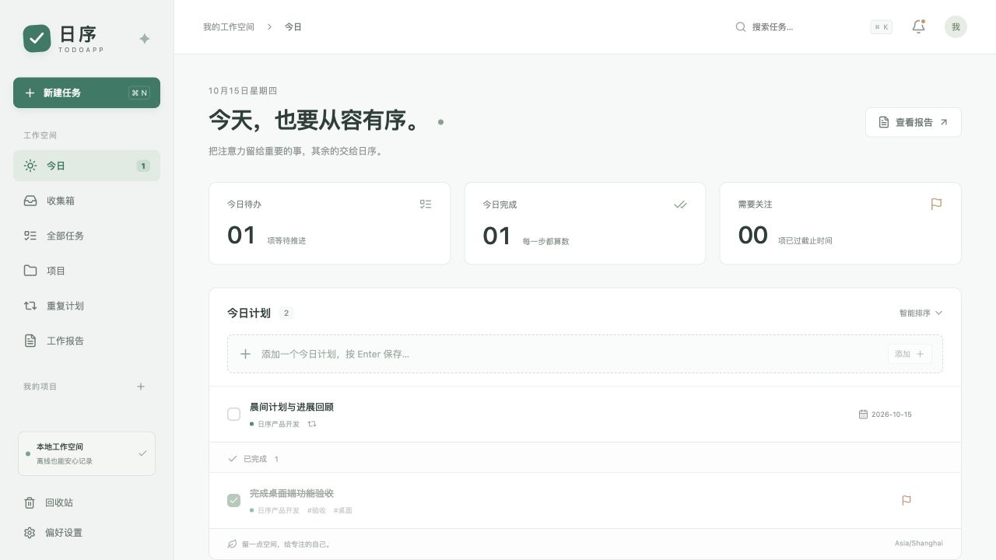
Task: Click the 完成桌面端功能验收 task title
Action: [x=292, y=493]
